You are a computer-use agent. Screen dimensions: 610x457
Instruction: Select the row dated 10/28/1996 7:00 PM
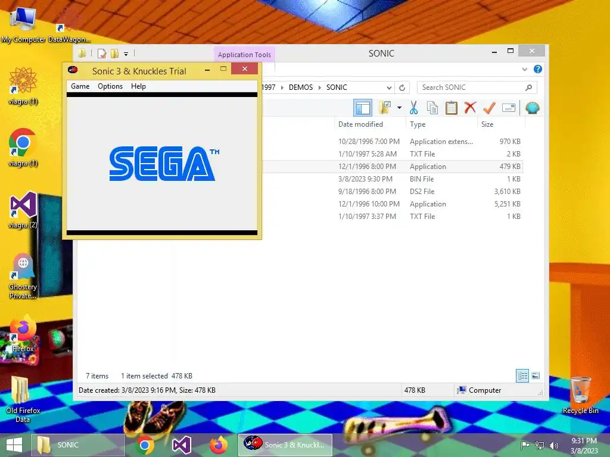coord(392,142)
